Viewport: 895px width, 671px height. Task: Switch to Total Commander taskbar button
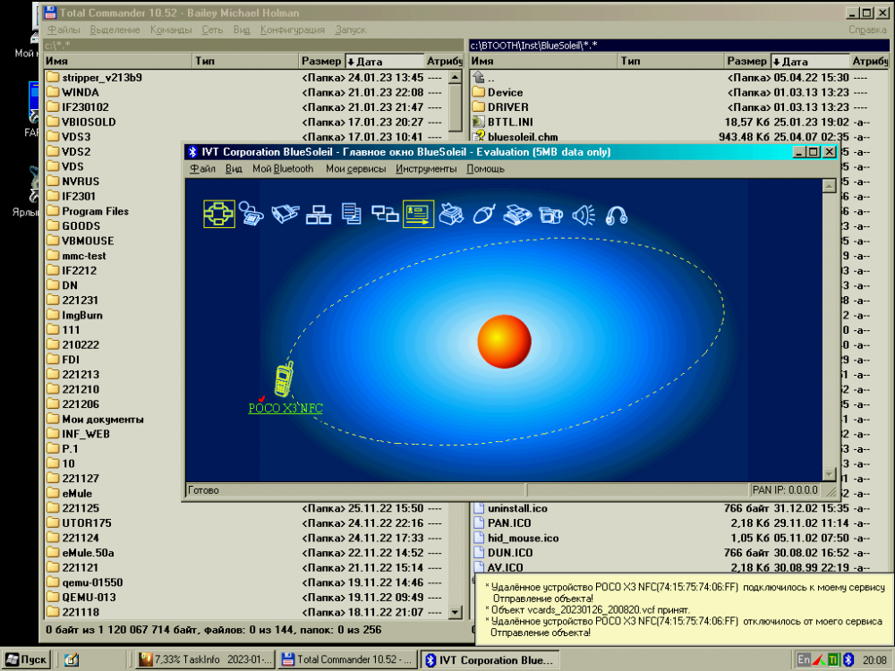[346, 659]
